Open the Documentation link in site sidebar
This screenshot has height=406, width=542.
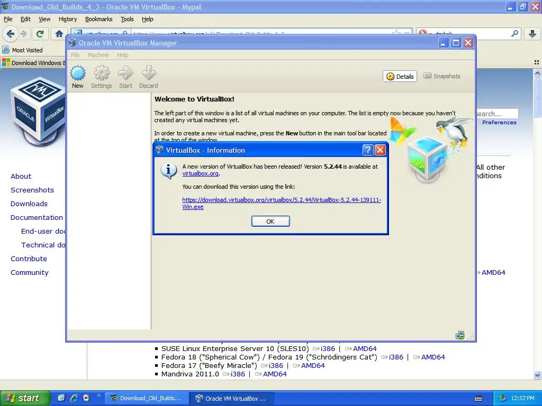click(x=37, y=218)
